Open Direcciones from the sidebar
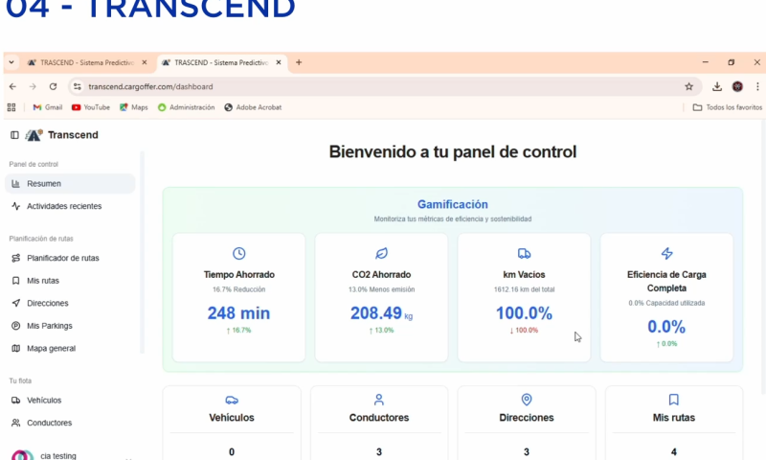Image resolution: width=766 pixels, height=460 pixels. point(47,303)
